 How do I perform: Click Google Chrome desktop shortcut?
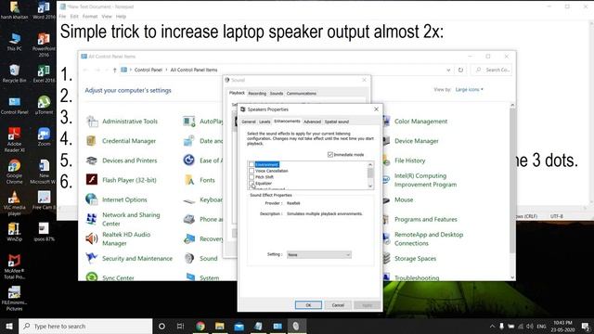[x=15, y=171]
